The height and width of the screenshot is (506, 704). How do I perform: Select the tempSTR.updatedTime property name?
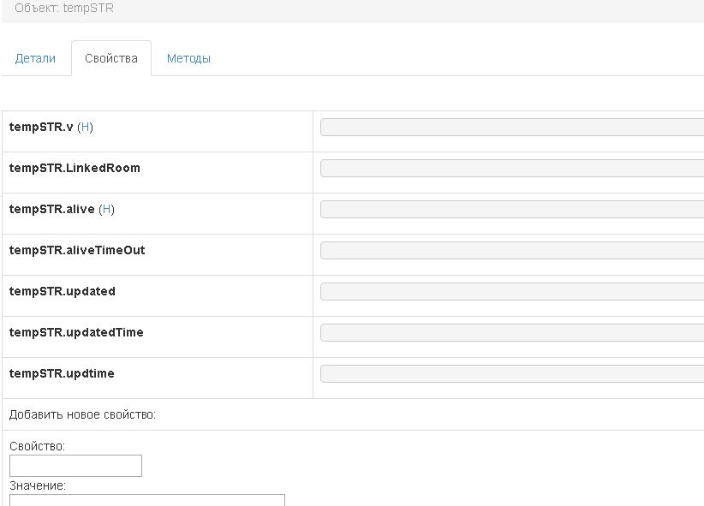76,332
